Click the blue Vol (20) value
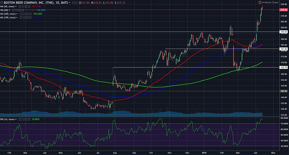Screen dimensions: 289x155 (41, 10)
